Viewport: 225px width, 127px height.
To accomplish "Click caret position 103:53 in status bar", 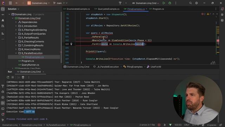I will click(178, 125).
